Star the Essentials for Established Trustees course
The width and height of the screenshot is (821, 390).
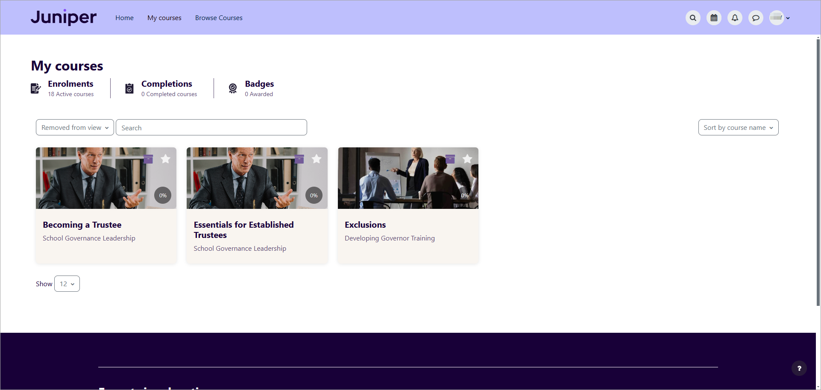point(317,159)
